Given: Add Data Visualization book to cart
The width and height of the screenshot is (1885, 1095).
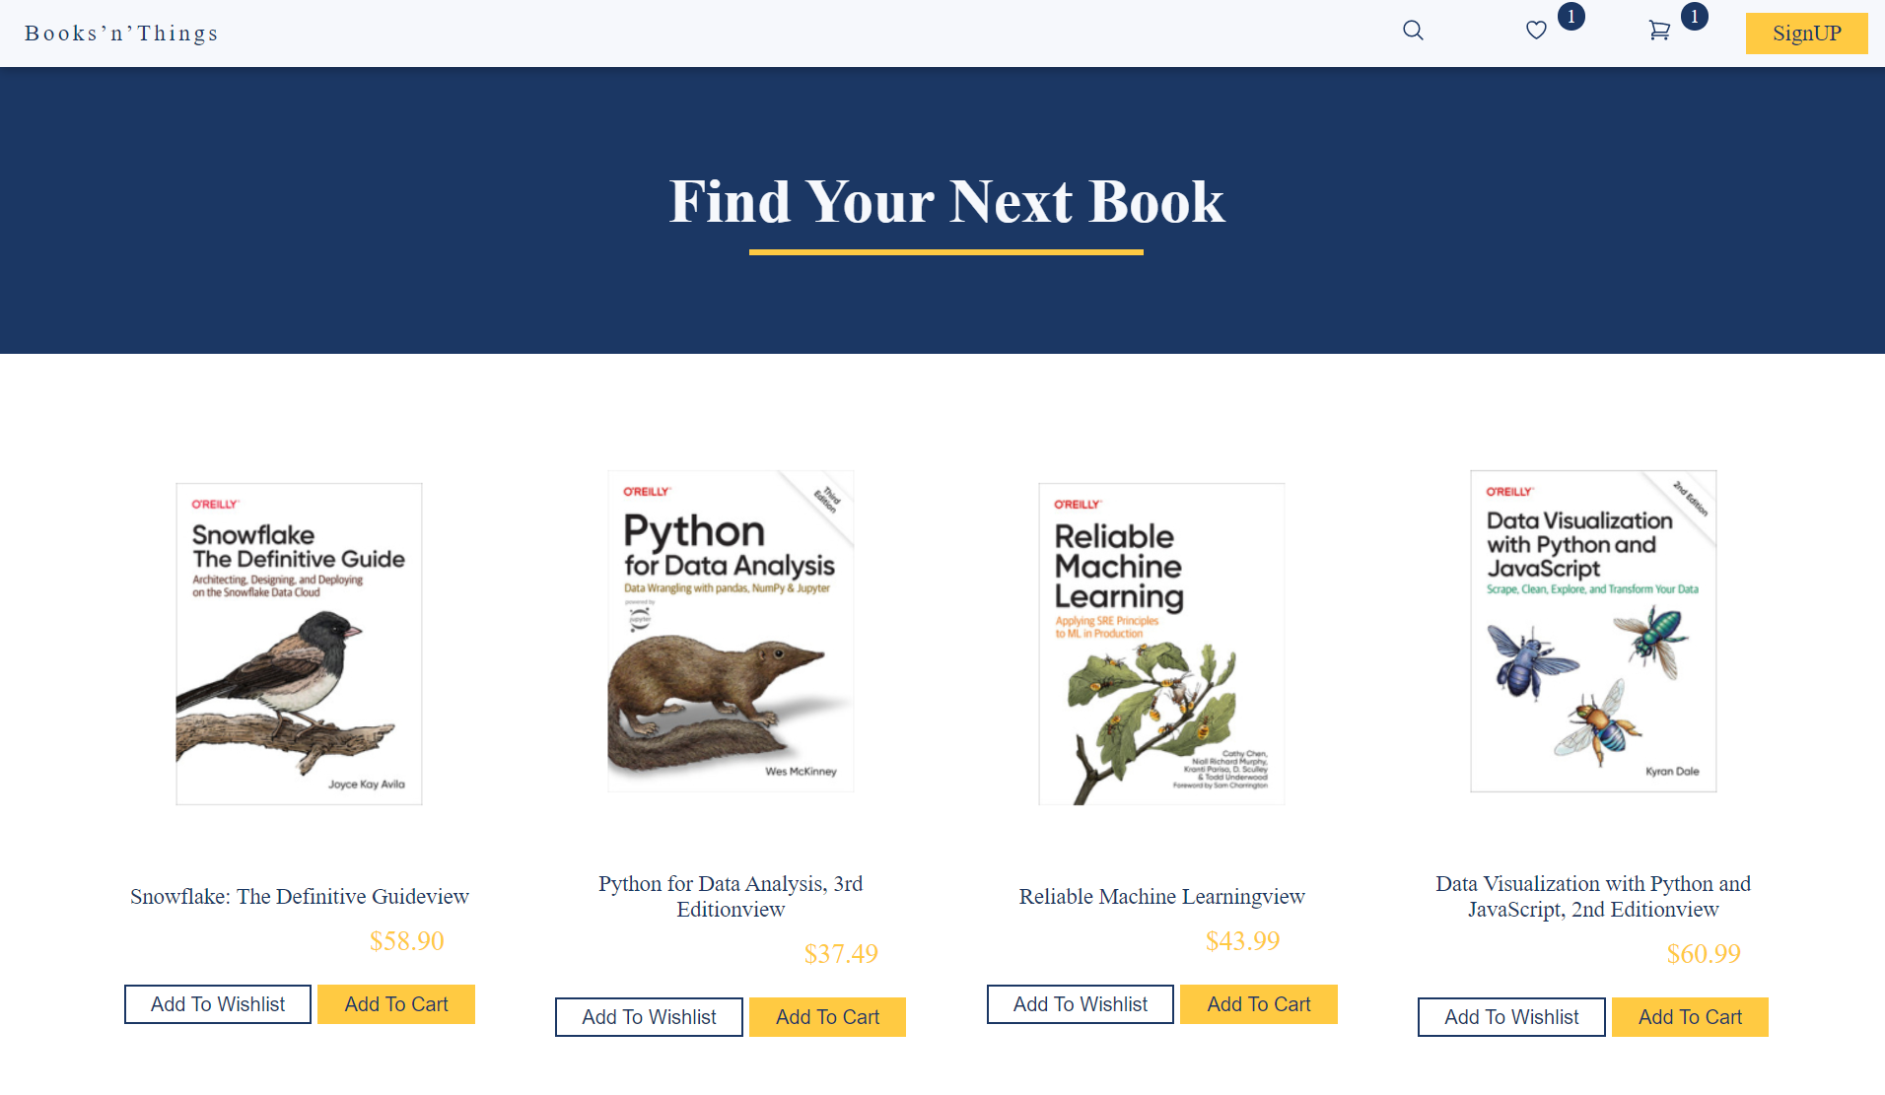Looking at the screenshot, I should coord(1690,1017).
